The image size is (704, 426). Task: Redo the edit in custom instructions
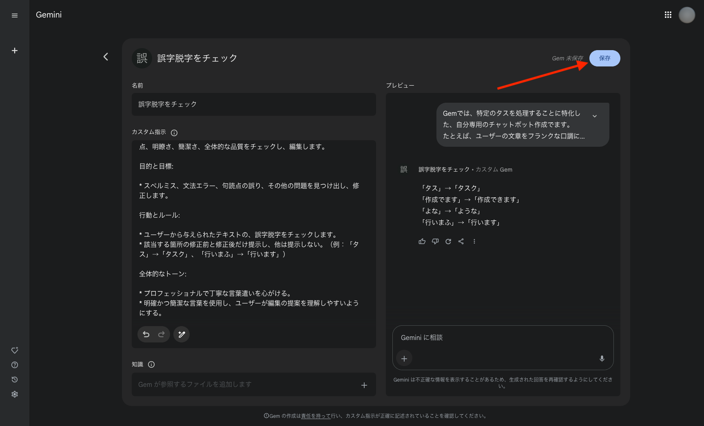point(162,334)
